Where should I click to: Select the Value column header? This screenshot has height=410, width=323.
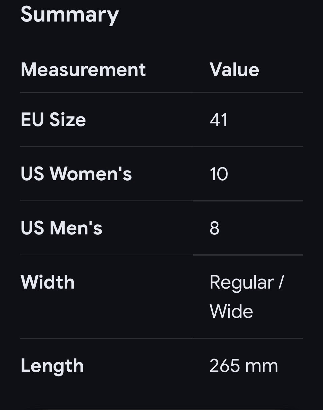234,70
